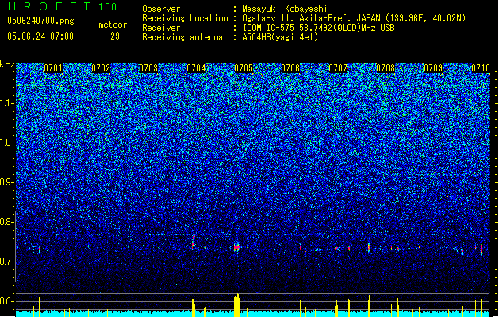The height and width of the screenshot is (317, 499).
Task: Click the HROFFT 1.0.0 title text
Action: point(62,6)
